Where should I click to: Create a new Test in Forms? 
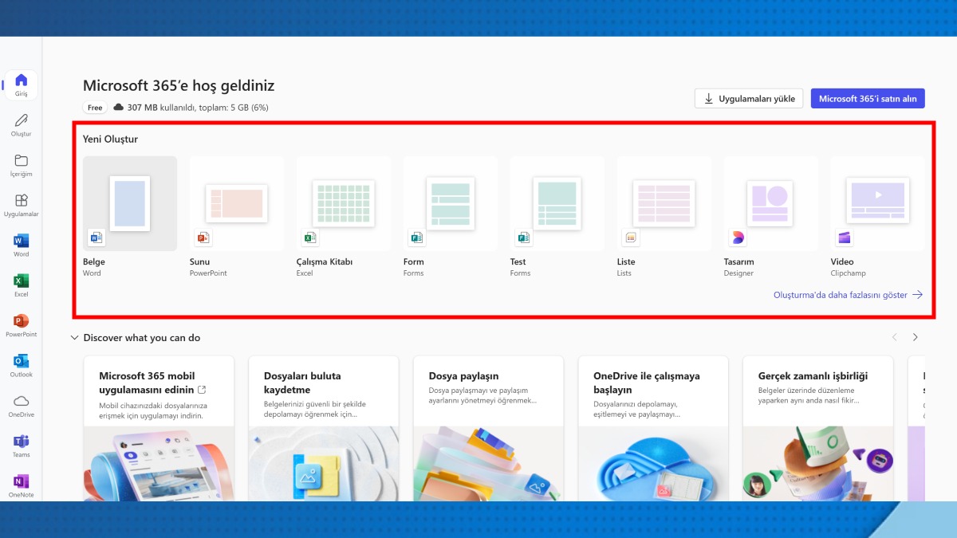pyautogui.click(x=557, y=216)
